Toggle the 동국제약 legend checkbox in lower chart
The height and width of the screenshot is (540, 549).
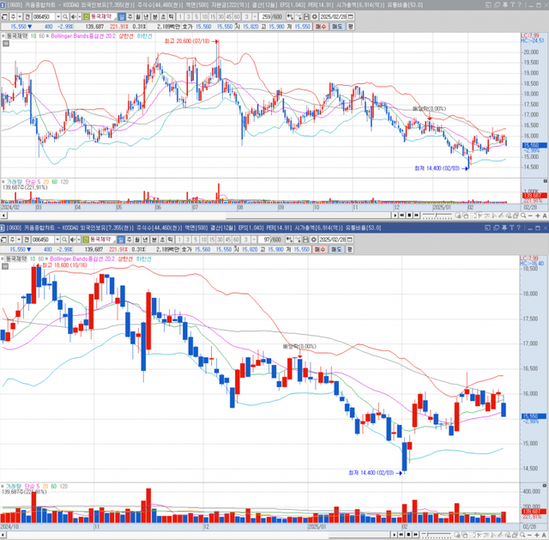[4, 256]
